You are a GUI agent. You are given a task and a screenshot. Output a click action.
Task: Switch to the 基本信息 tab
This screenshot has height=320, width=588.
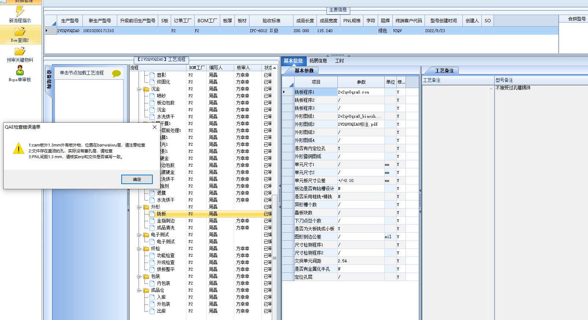(293, 61)
